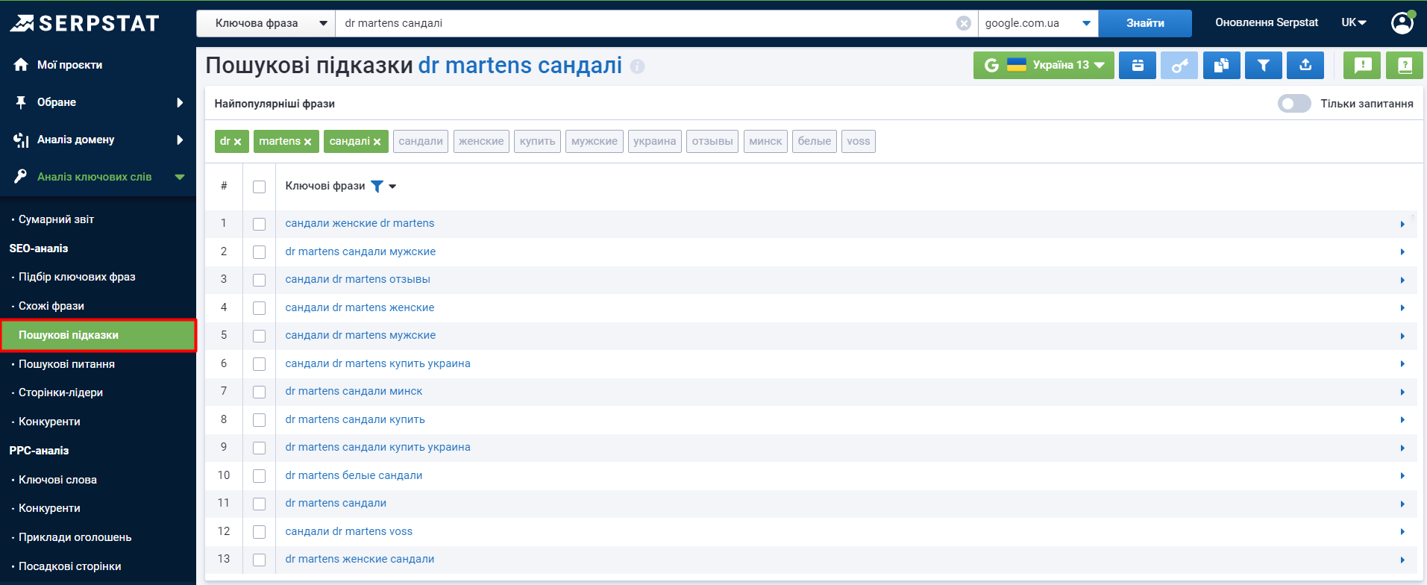Expand the google.com.ua search engine dropdown
Image resolution: width=1427 pixels, height=585 pixels.
point(1038,23)
